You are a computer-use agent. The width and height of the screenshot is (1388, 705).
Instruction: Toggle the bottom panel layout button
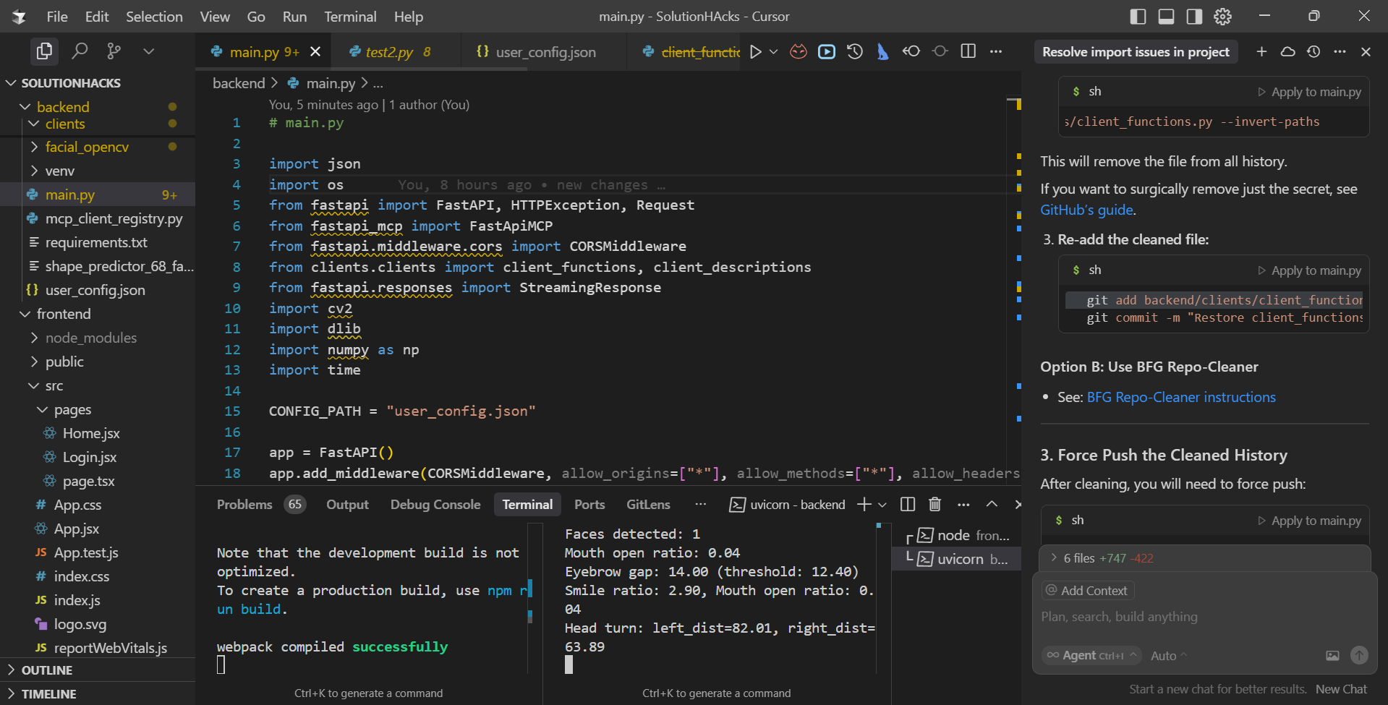coord(1166,16)
